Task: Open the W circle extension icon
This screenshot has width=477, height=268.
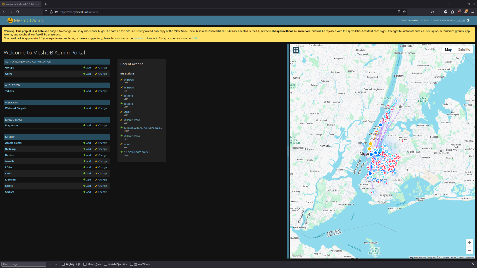Action: (x=446, y=12)
